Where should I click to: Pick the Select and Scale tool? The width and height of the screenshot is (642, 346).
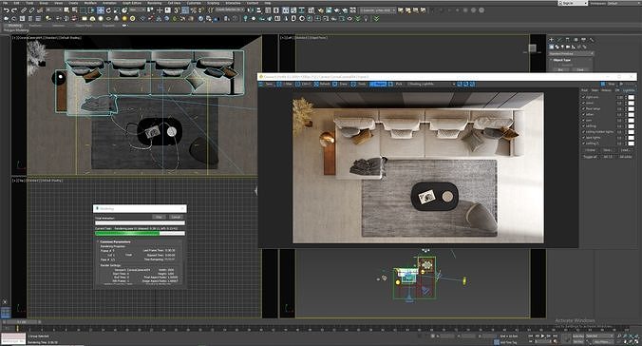point(117,10)
